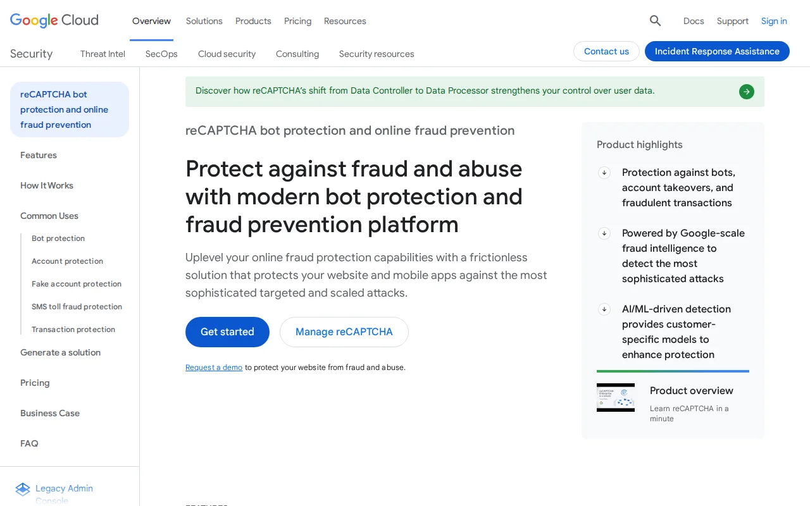Click the arrow next to AI/ML-driven detection highlight
Viewport: 810px width, 506px height.
(604, 309)
